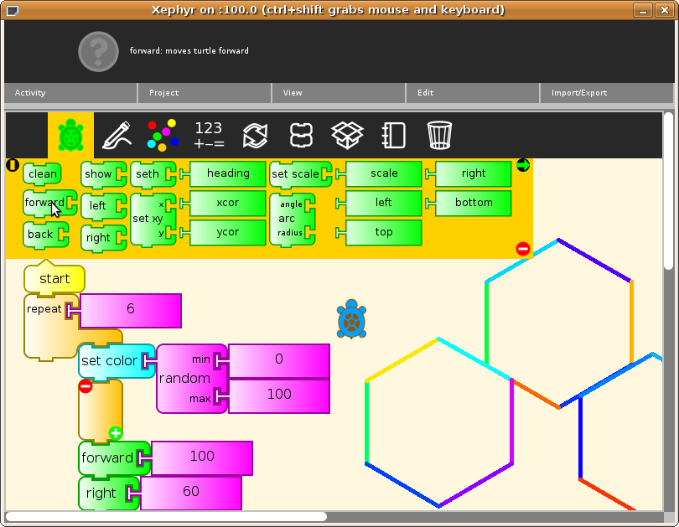
Task: Hide the palette with red minus button
Action: pos(522,249)
